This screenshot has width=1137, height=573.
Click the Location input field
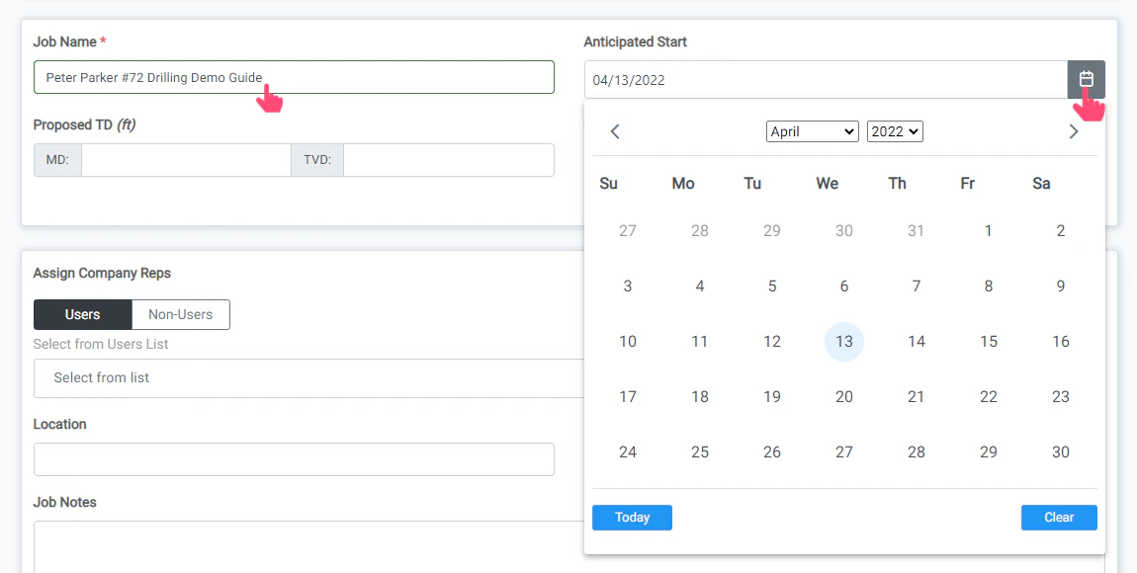pyautogui.click(x=294, y=458)
